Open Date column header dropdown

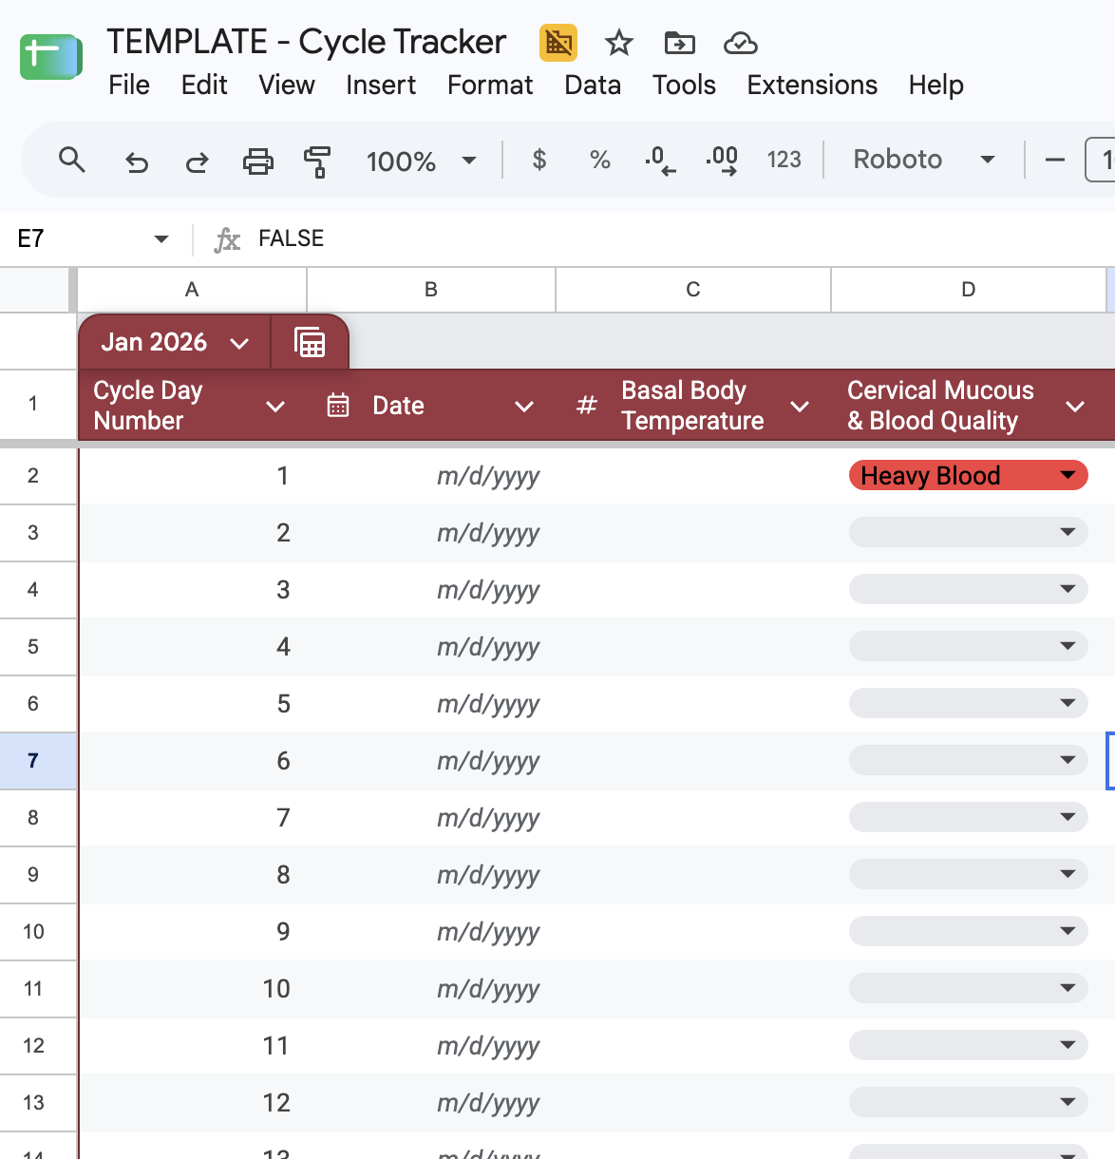click(x=524, y=407)
